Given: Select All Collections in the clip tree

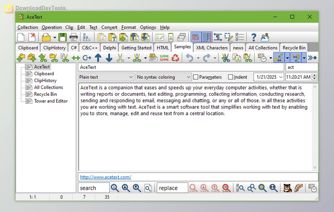Looking at the screenshot, I should pyautogui.click(x=49, y=87).
